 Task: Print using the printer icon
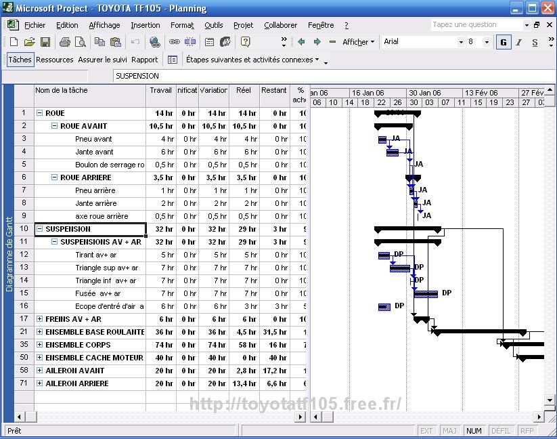coord(65,42)
